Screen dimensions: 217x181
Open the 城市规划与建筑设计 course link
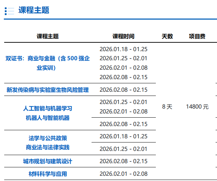pos(48,161)
